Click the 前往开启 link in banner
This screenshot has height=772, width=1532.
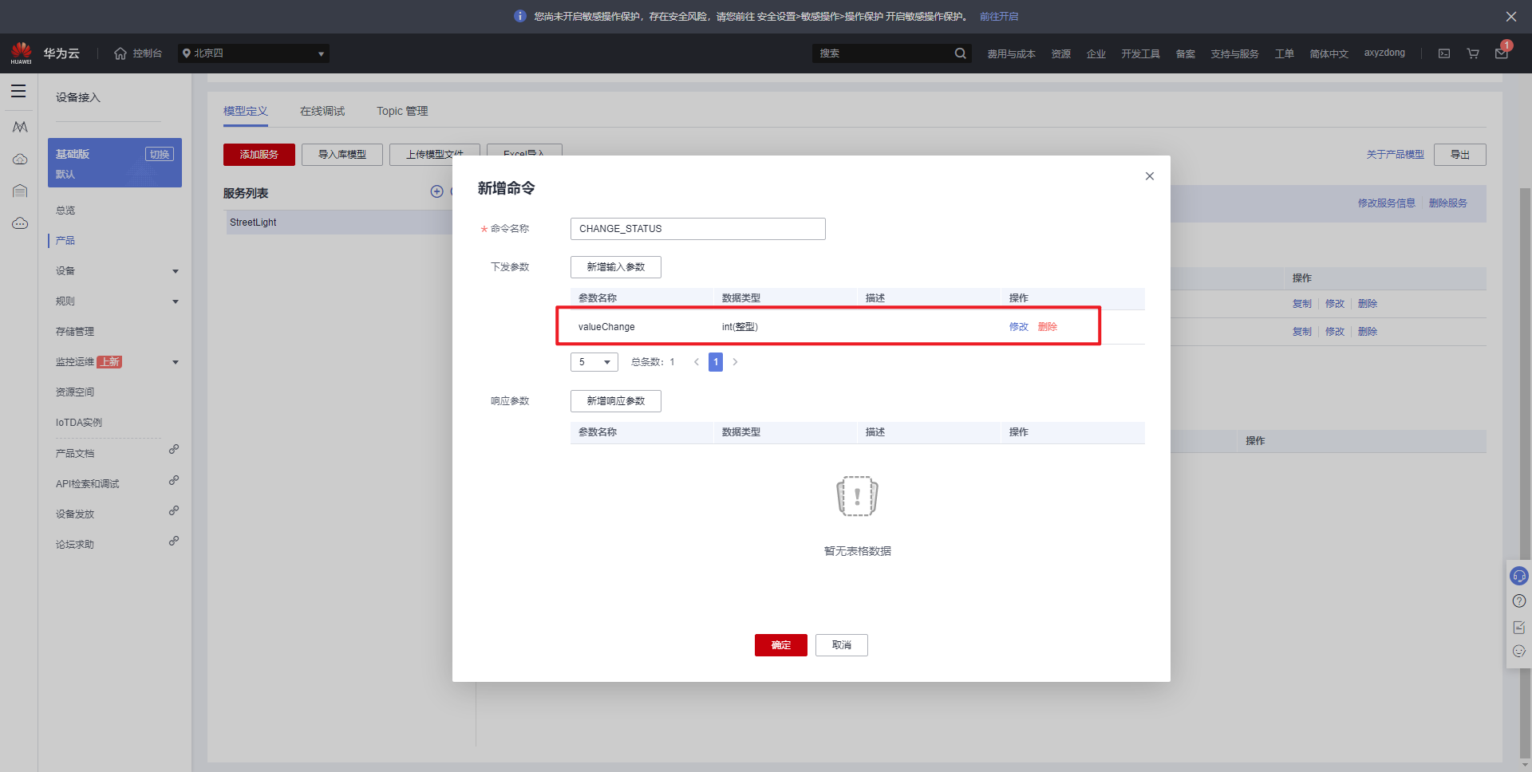coord(999,17)
